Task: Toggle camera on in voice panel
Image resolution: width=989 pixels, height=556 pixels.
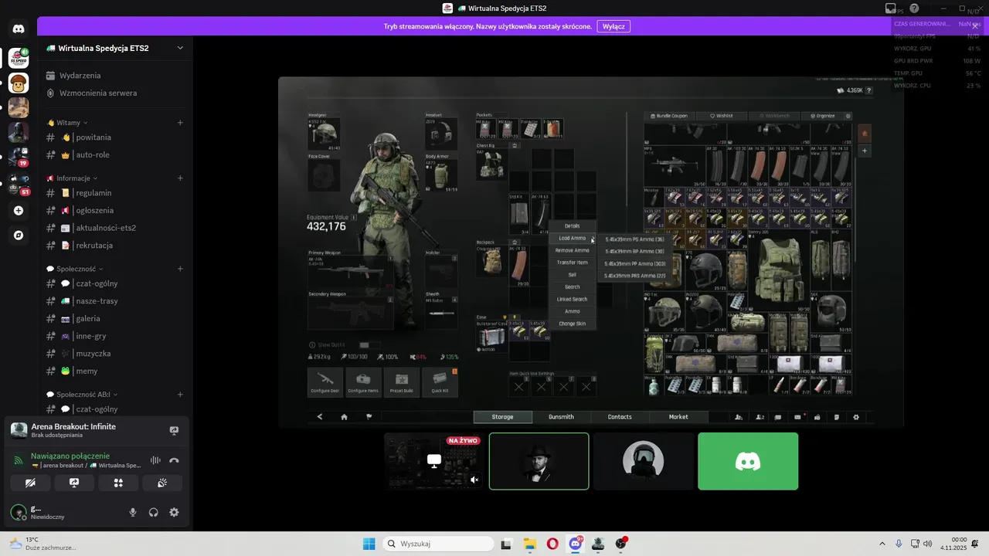Action: (x=30, y=483)
